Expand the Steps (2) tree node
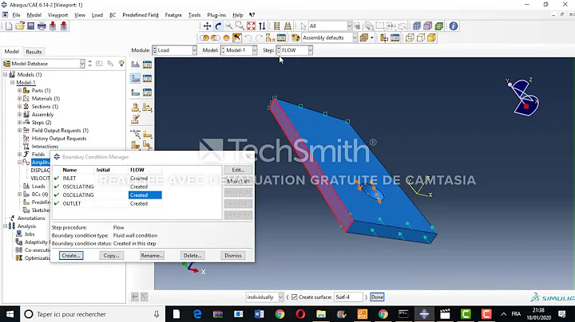 19,122
